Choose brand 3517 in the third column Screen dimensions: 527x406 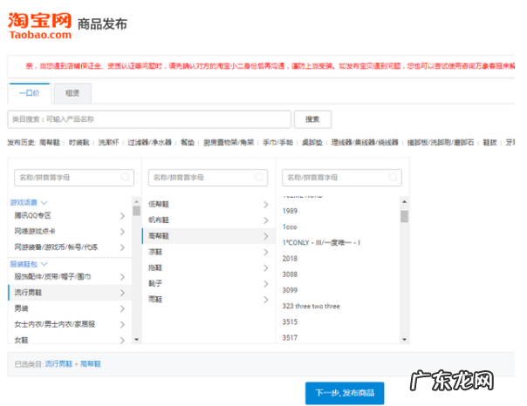pos(290,338)
